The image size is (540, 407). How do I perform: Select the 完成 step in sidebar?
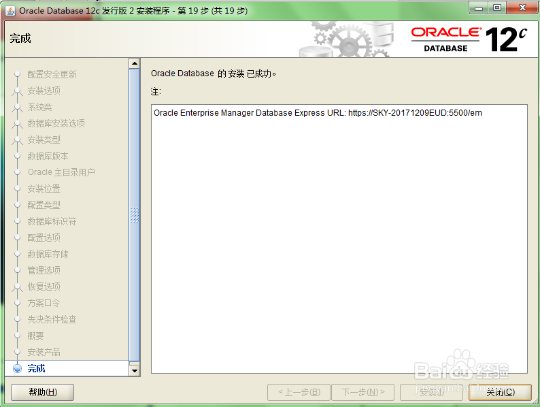click(x=36, y=368)
